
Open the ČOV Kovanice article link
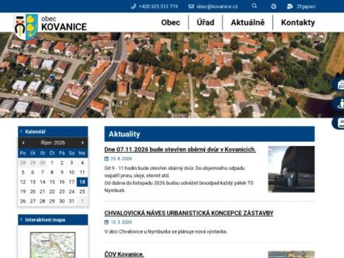124,254
